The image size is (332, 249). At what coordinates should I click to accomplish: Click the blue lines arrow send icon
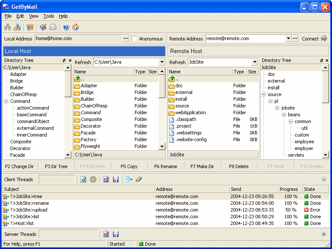[129, 179]
